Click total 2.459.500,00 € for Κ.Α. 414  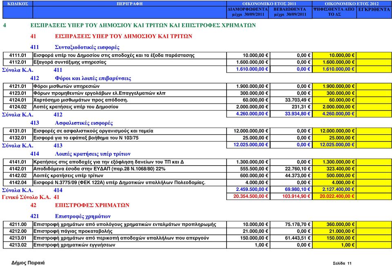(x=248, y=189)
